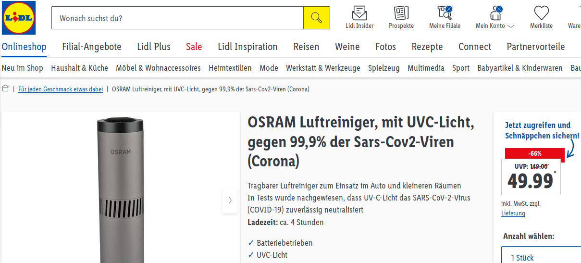Click the 'UVC-Licht' feature line
Viewport: 581px width, 263px height.
pyautogui.click(x=272, y=255)
